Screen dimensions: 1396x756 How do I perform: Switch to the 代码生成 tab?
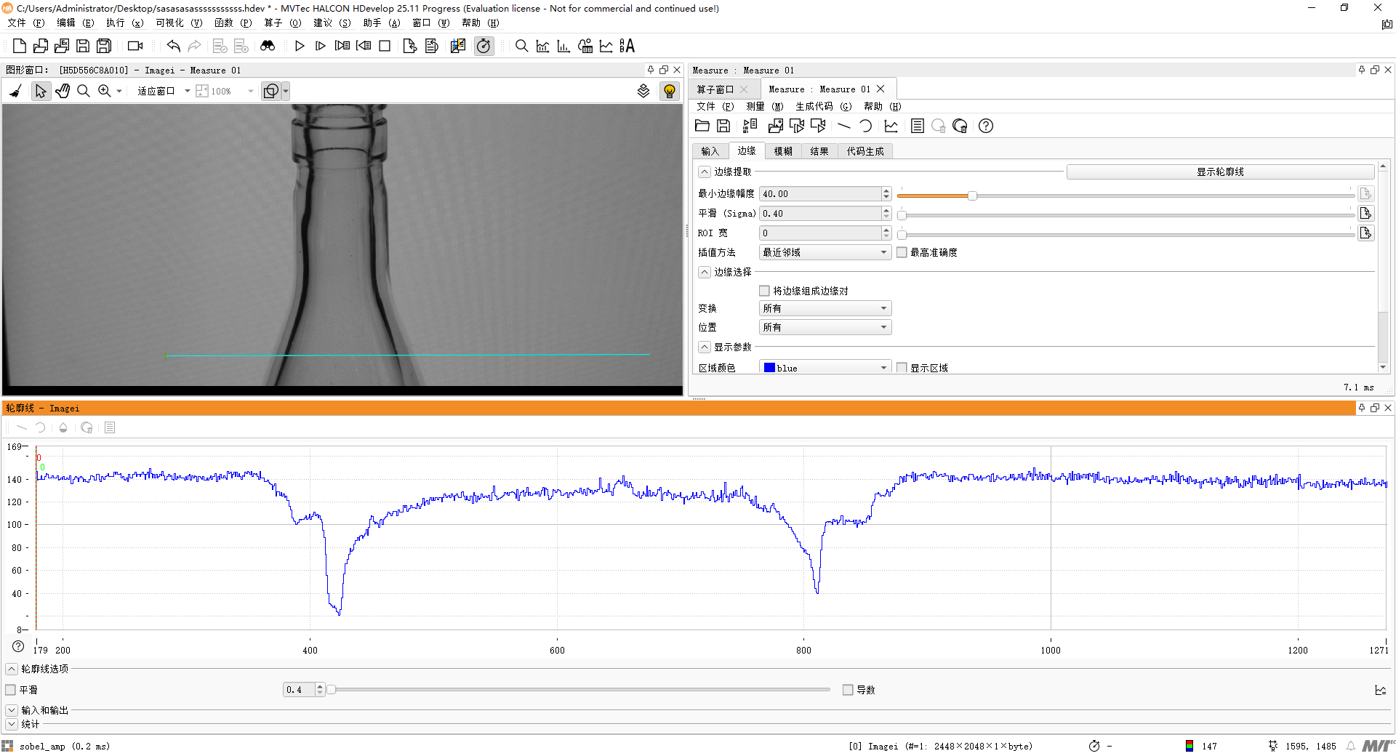(865, 151)
